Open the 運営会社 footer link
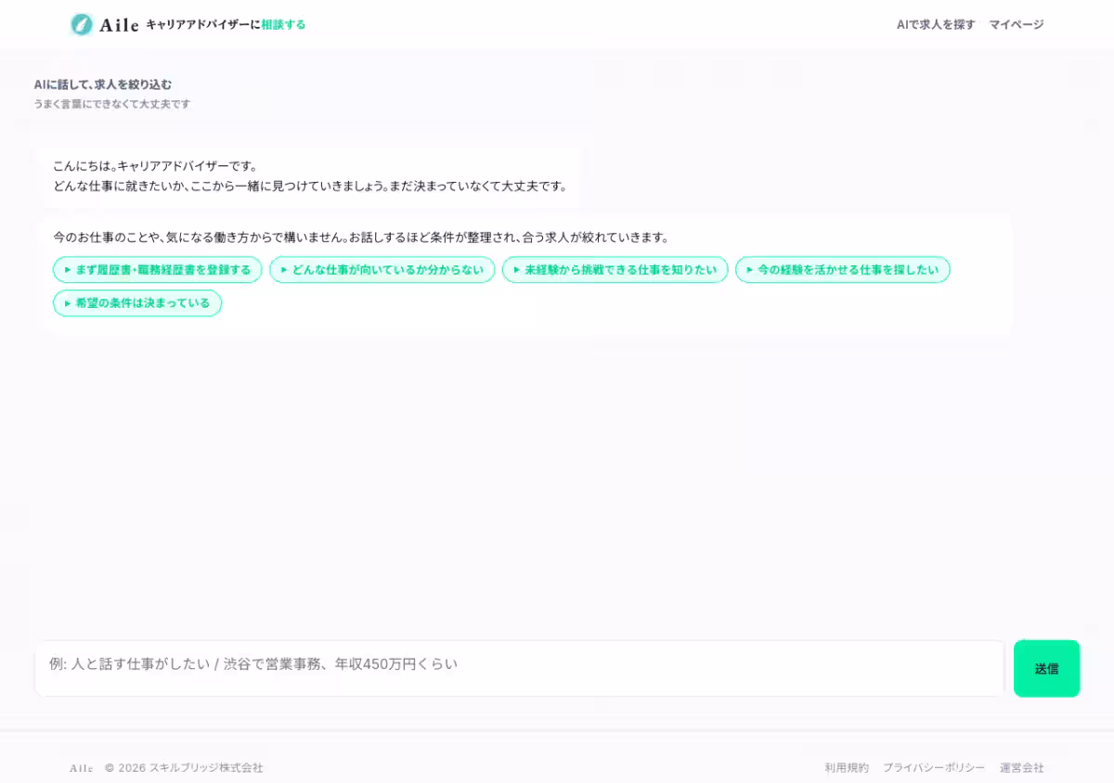 pos(1022,768)
